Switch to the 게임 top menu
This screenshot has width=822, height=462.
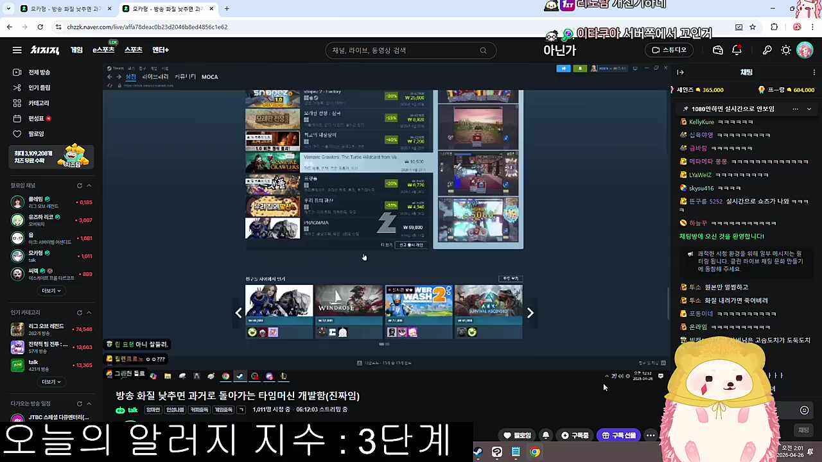point(76,50)
